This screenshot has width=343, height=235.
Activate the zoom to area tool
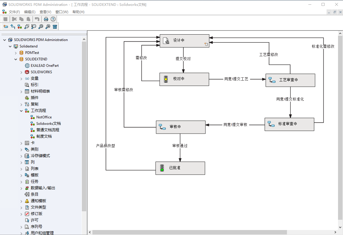coord(26,26)
